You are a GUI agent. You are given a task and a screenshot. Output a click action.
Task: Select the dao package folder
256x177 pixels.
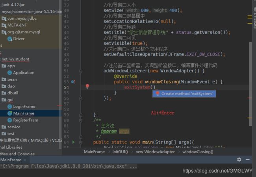(11, 86)
